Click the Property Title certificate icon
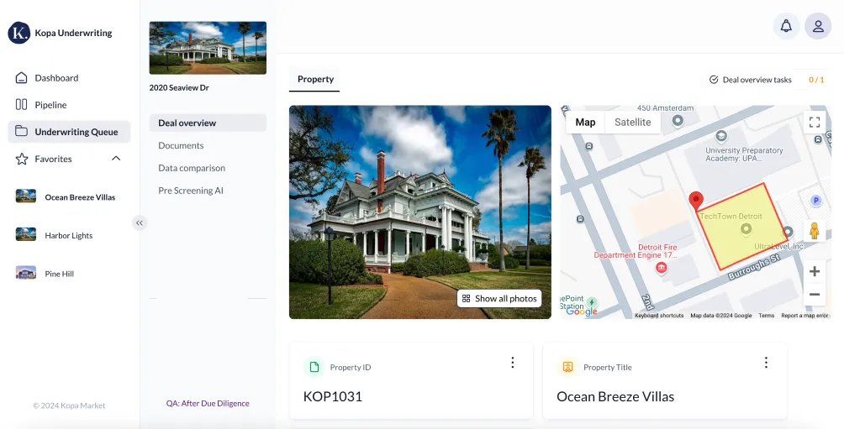 pos(567,367)
